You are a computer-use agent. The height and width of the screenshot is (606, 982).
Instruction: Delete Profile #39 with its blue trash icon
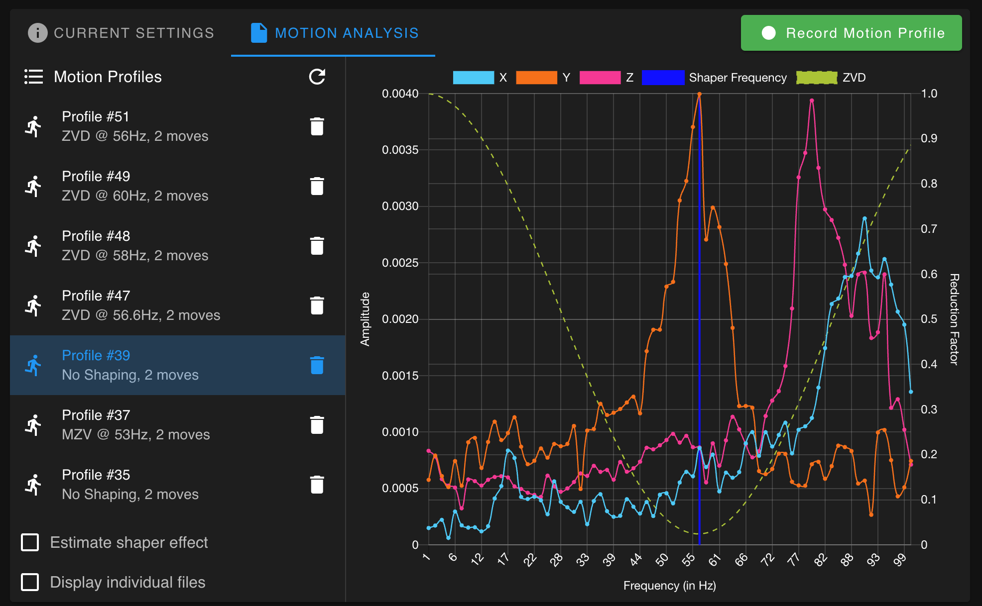317,365
